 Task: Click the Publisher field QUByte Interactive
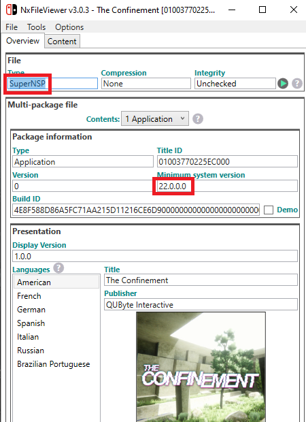coord(201,305)
